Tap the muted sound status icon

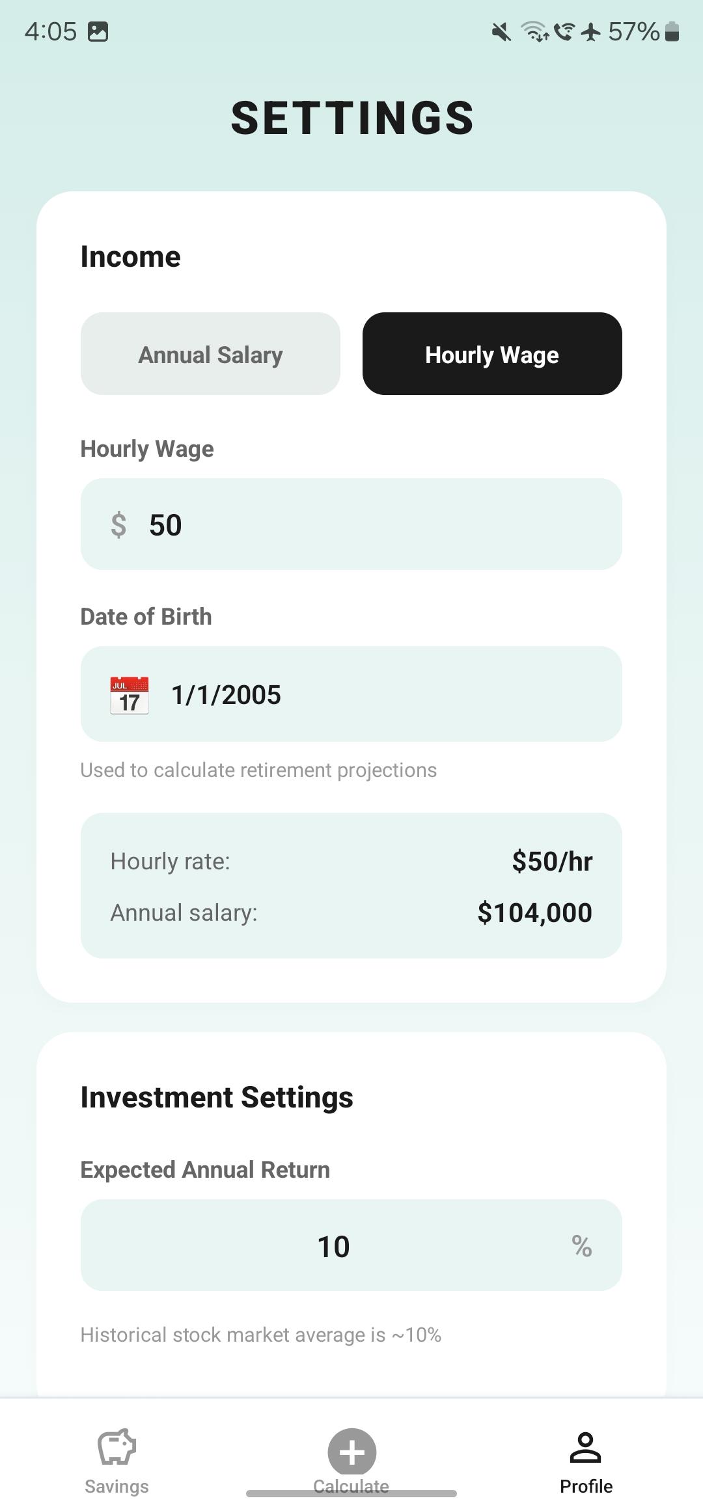click(x=501, y=31)
